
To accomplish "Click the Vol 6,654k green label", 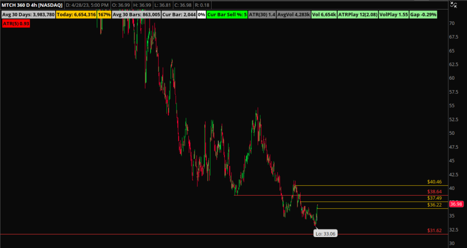I will point(324,15).
